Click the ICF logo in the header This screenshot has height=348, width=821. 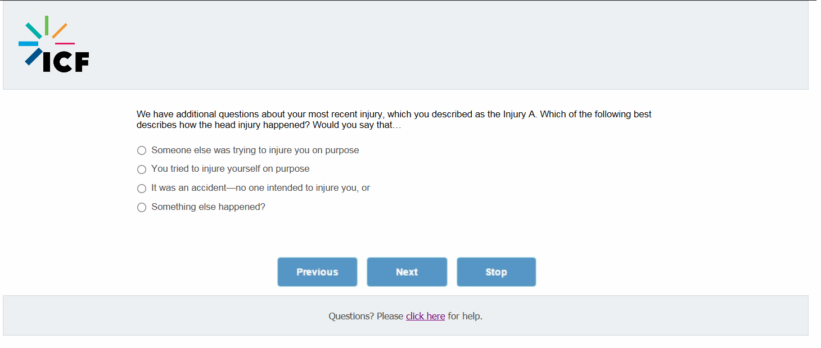[x=54, y=45]
